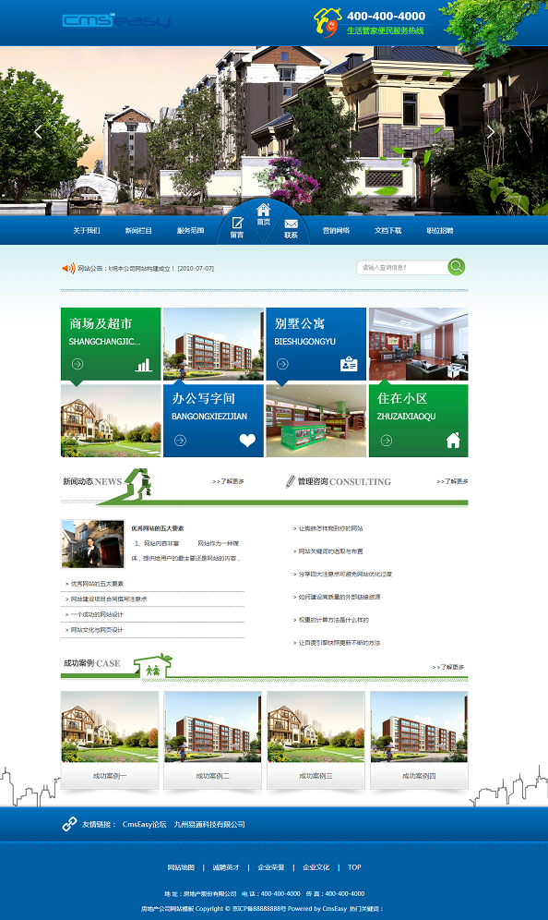This screenshot has height=920, width=548.
Task: Click the 联系 envelope contact icon
Action: (x=292, y=224)
